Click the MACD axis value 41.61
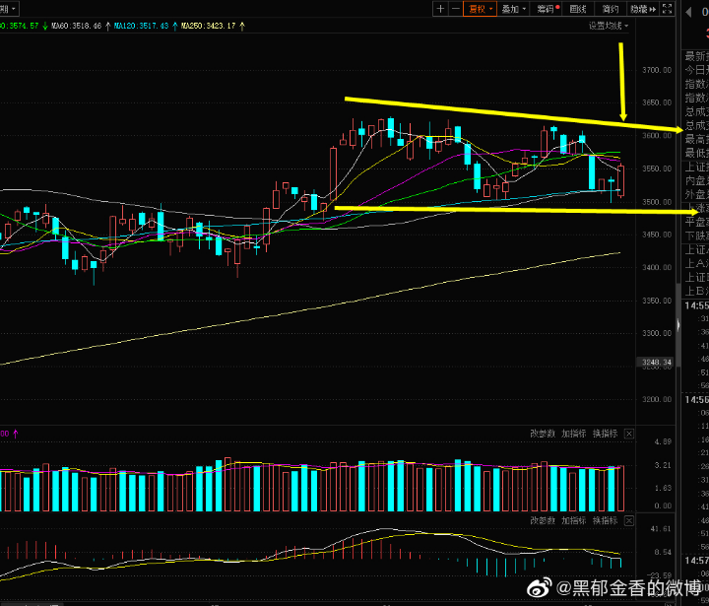Viewport: 709px width, 606px height. click(661, 528)
